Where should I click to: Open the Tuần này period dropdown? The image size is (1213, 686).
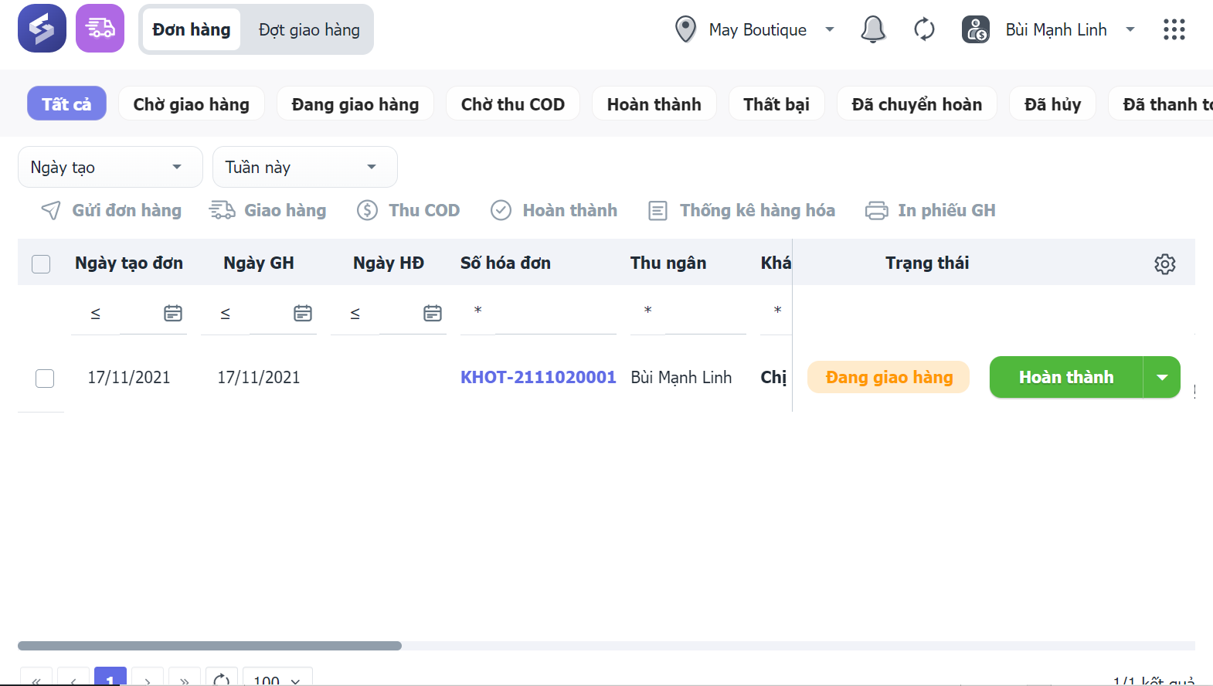tap(304, 168)
